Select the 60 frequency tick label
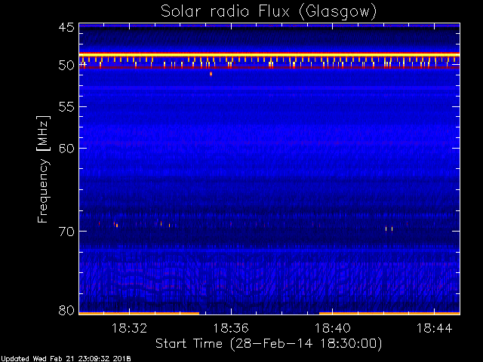This screenshot has width=483, height=362. [66, 148]
